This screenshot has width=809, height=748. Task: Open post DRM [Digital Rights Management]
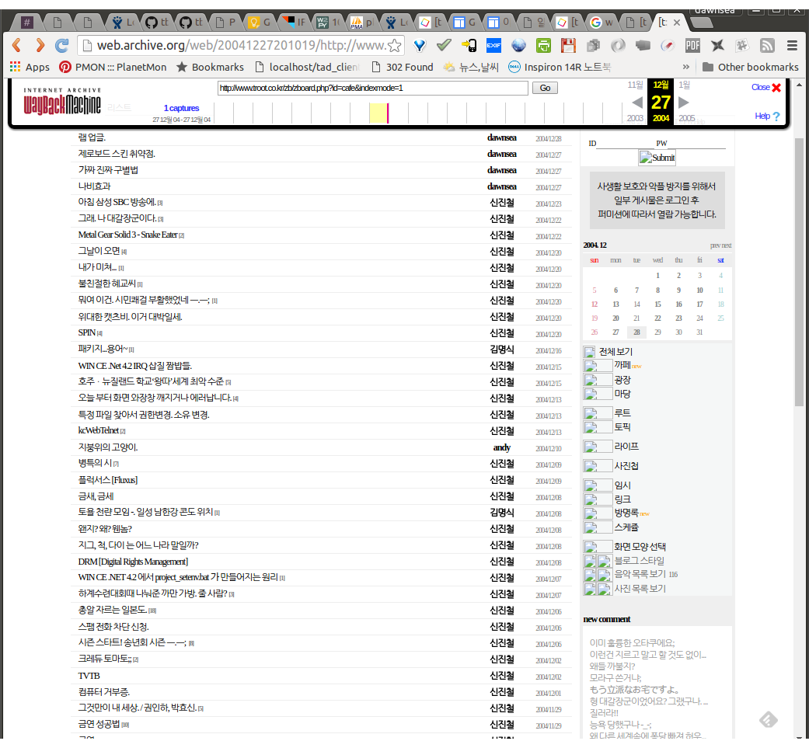pyautogui.click(x=133, y=562)
